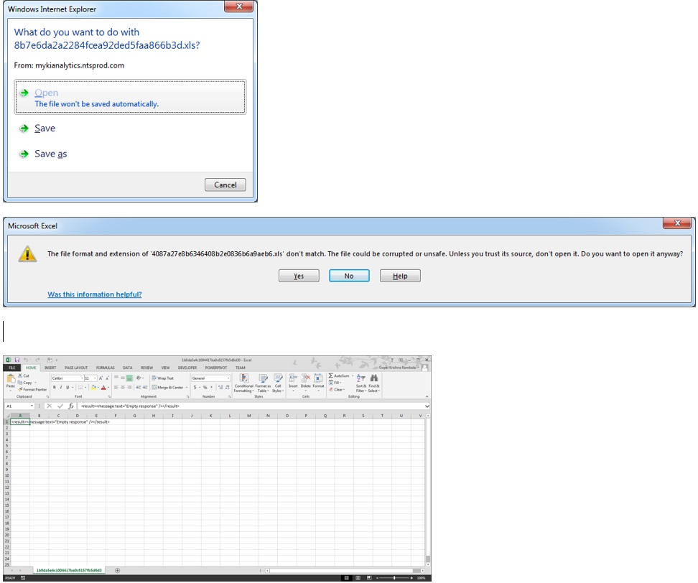
Task: Click the Insert cells icon
Action: (x=293, y=378)
